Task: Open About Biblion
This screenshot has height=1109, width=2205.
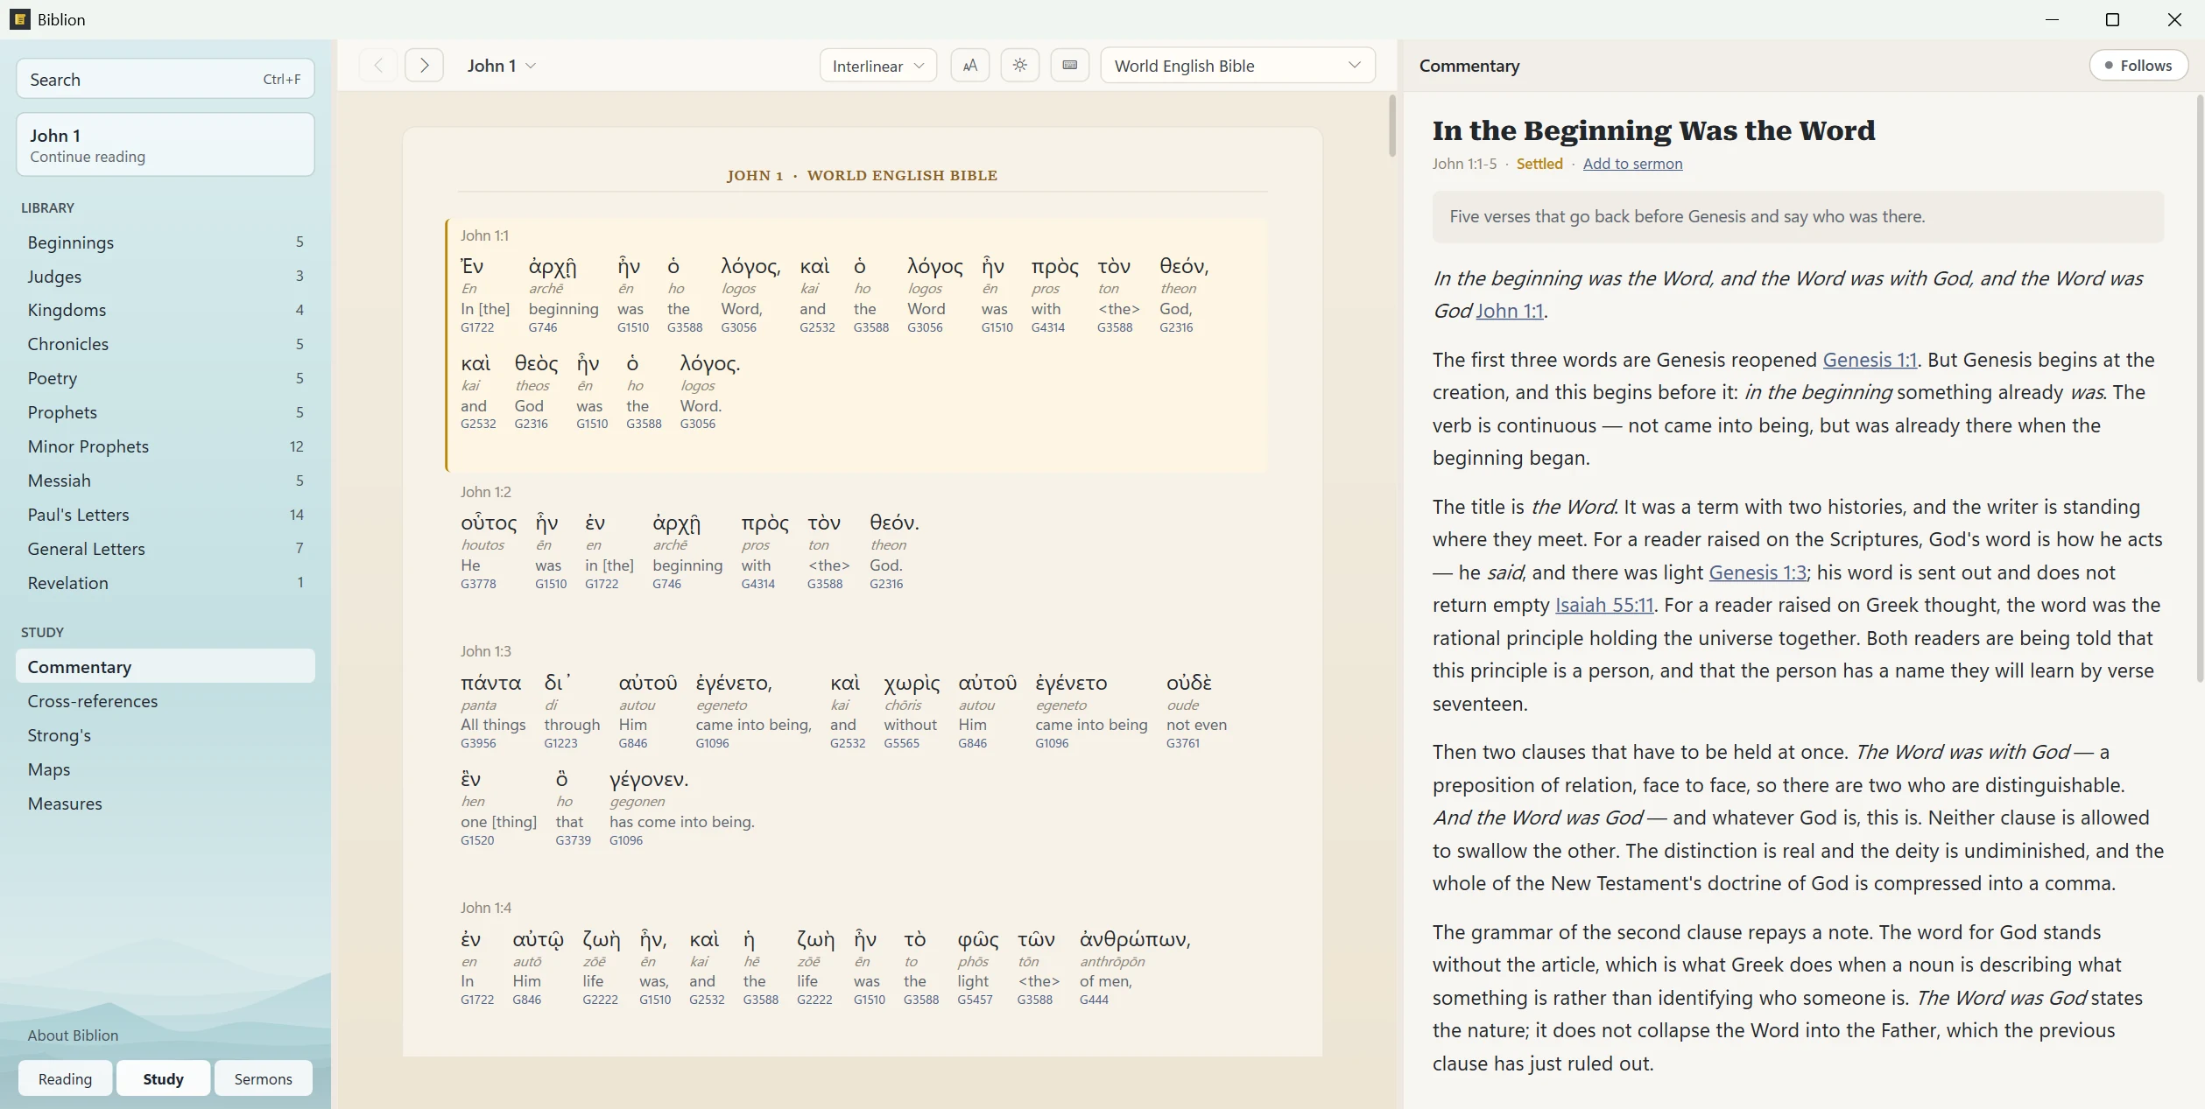Action: click(x=73, y=1035)
